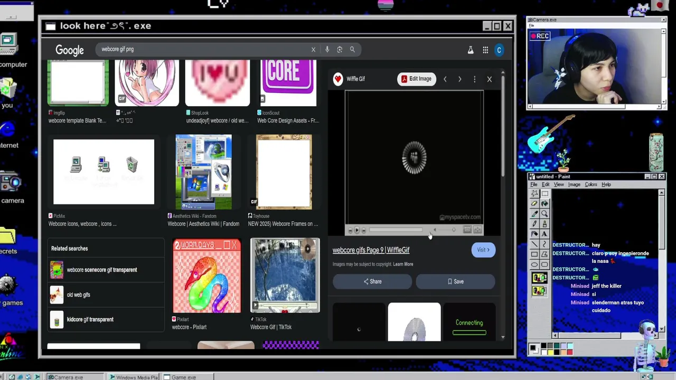Open the Learn More copyright link
The image size is (676, 380).
403,264
